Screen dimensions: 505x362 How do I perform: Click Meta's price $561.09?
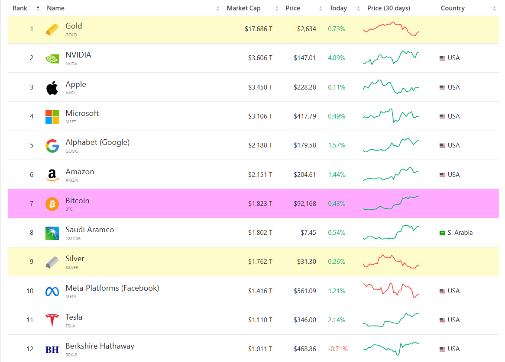304,291
